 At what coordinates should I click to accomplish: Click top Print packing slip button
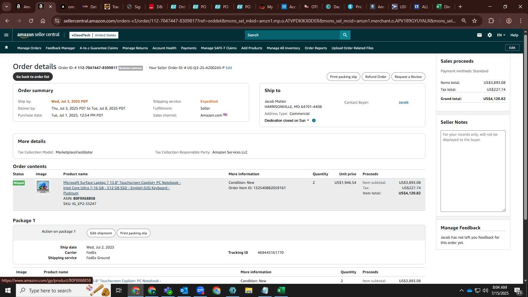[344, 77]
